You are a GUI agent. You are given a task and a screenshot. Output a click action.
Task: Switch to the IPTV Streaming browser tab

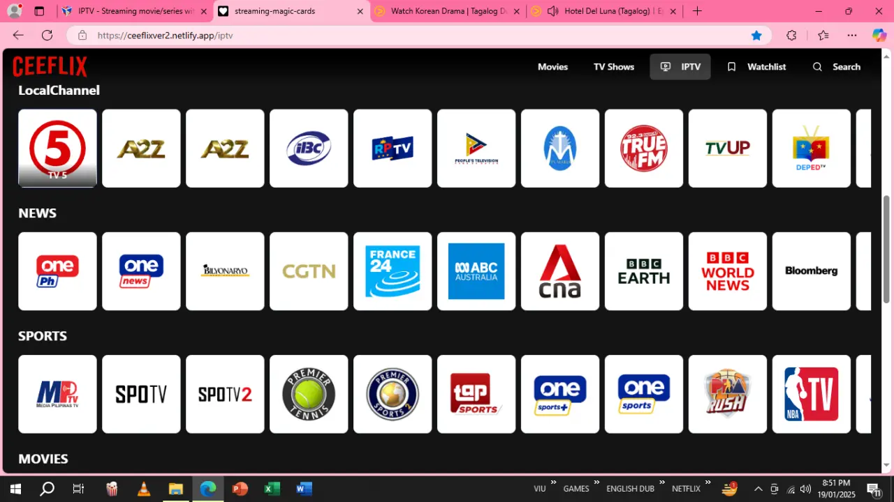point(133,11)
